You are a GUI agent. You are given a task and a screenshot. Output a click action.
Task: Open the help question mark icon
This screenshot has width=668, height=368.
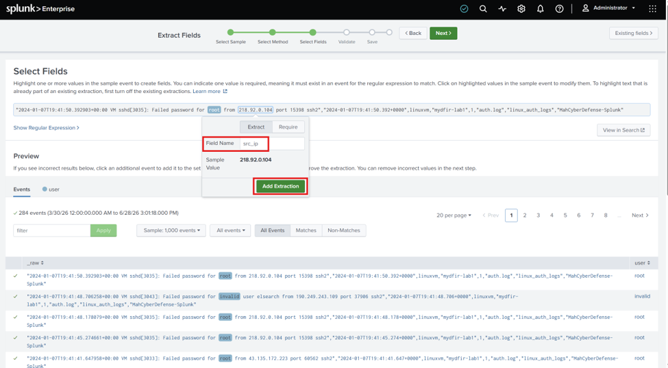pos(559,8)
